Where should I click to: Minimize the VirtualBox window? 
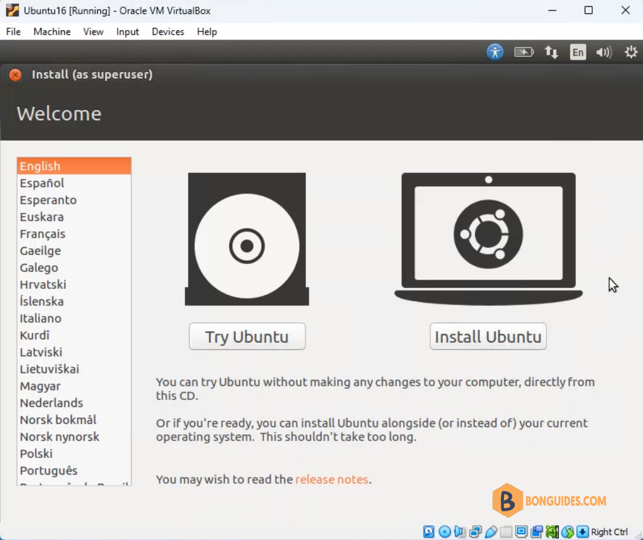(552, 10)
